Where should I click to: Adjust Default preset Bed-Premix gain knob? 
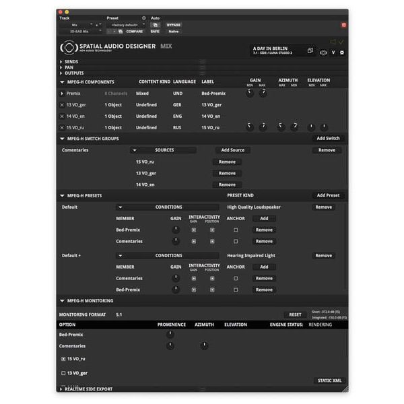click(176, 230)
